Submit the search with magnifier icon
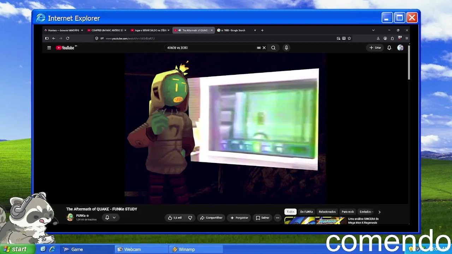This screenshot has height=254, width=452. tap(273, 48)
